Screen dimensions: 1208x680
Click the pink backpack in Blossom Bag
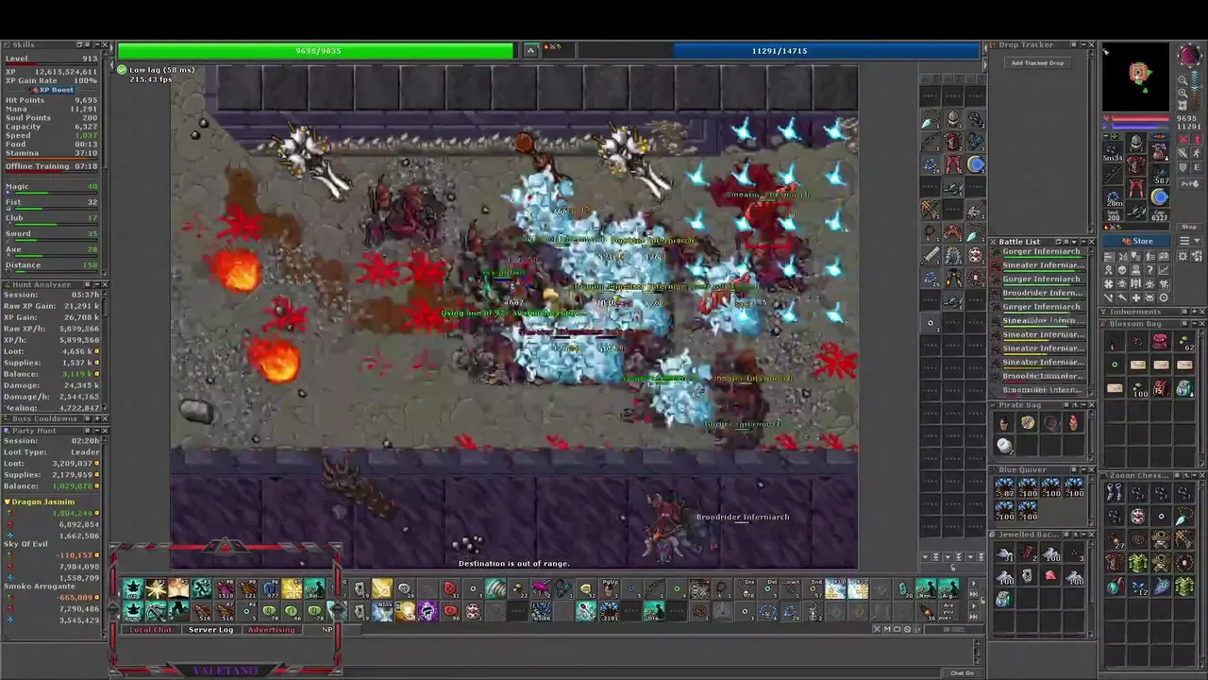pos(1160,342)
